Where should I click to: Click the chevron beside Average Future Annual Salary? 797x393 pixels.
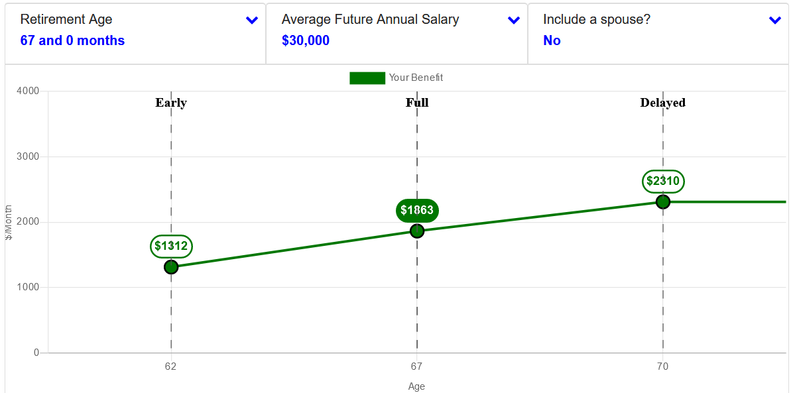coord(513,20)
